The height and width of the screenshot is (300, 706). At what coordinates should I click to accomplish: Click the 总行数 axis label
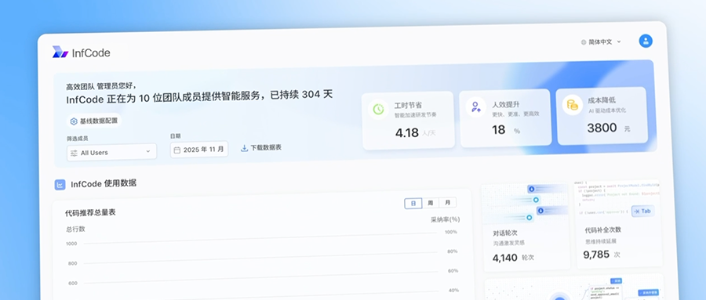[x=75, y=229]
